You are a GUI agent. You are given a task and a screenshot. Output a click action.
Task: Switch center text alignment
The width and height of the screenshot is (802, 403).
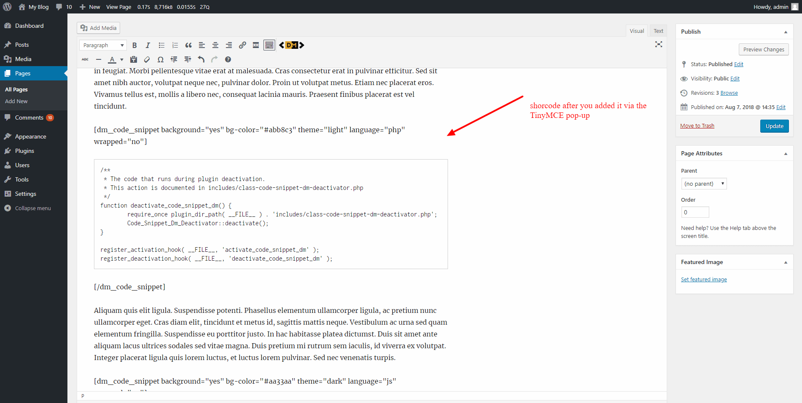[x=215, y=45]
